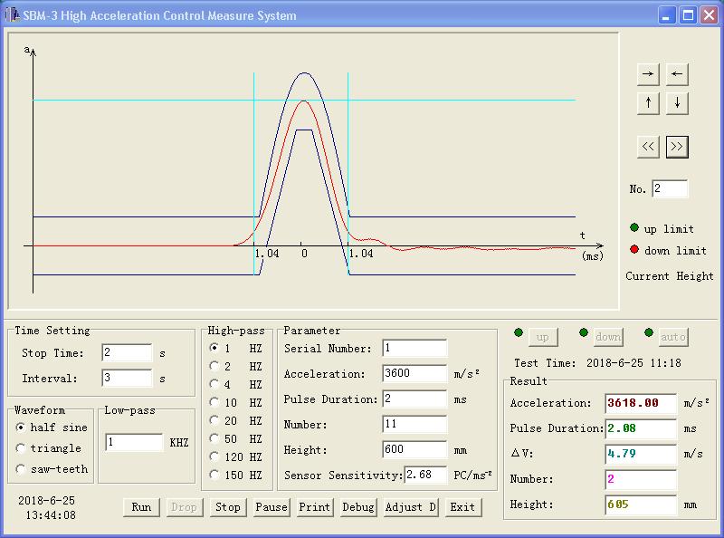Click the Result Height value 605
This screenshot has width=724, height=538.
point(641,504)
